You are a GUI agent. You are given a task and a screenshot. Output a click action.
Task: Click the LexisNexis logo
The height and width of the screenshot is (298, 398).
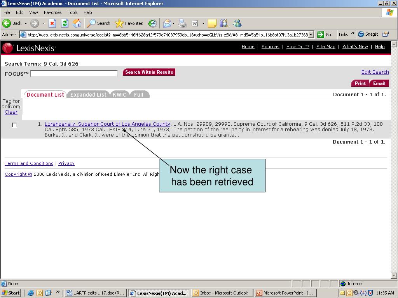click(x=29, y=48)
